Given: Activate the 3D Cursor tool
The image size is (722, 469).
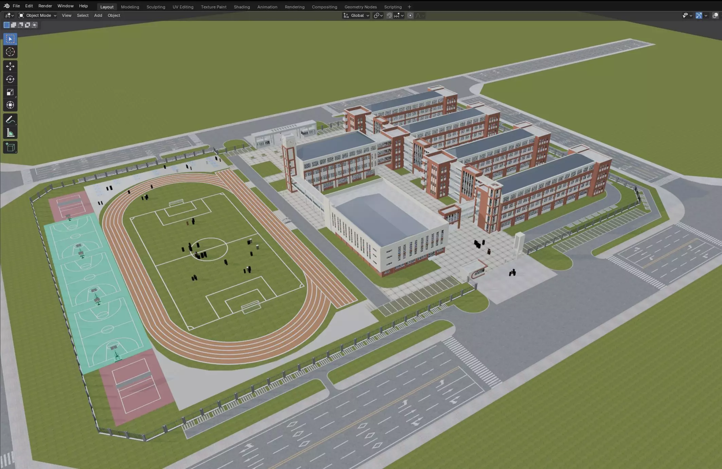Looking at the screenshot, I should pyautogui.click(x=10, y=52).
